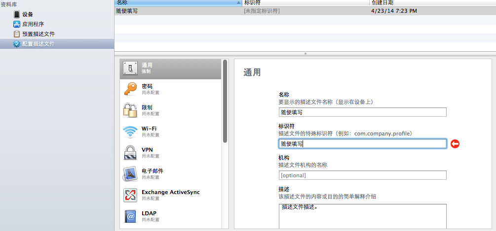Image resolution: width=496 pixels, height=231 pixels.
Task: Open the VPN lock icon section
Action: tap(130, 153)
